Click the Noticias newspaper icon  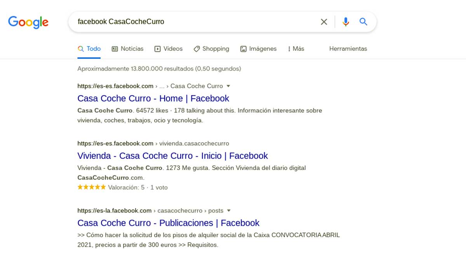pos(115,49)
